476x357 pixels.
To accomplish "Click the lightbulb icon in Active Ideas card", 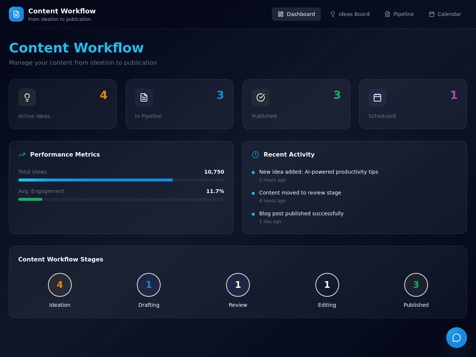I will (x=27, y=97).
